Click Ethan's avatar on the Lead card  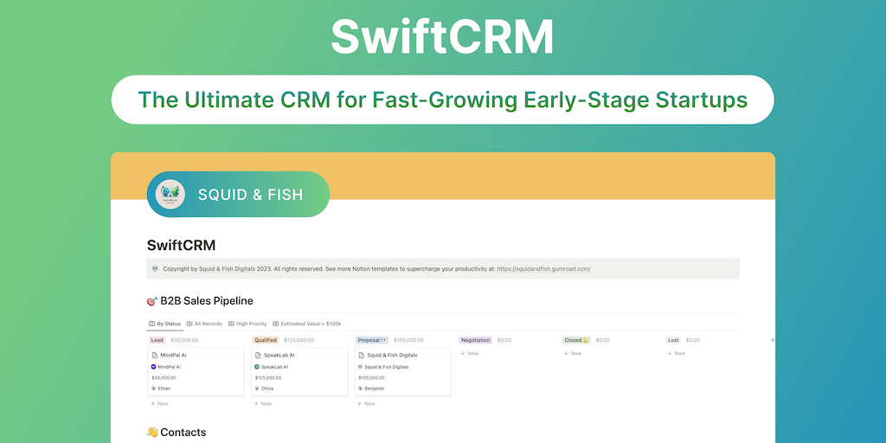click(154, 388)
